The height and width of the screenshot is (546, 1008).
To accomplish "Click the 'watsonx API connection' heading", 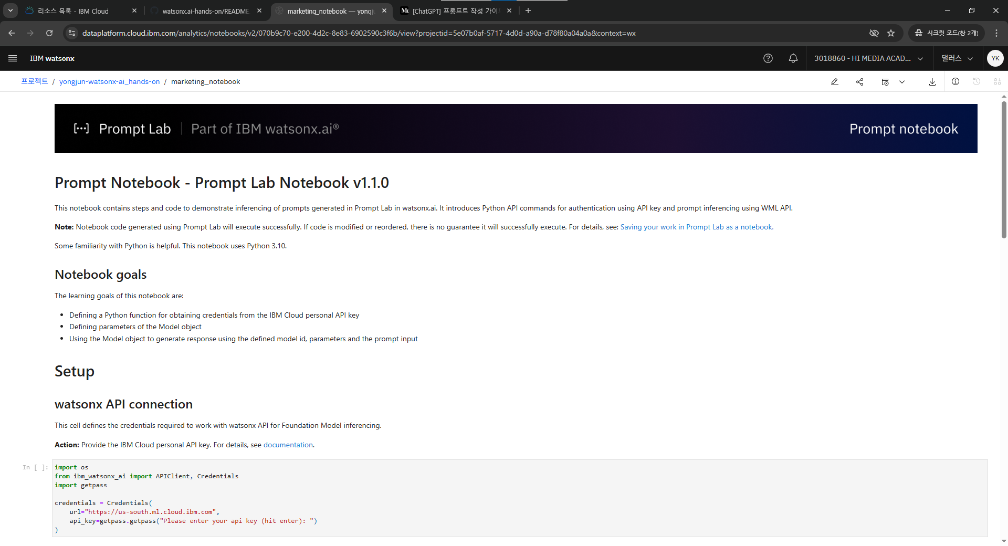I will tap(123, 404).
